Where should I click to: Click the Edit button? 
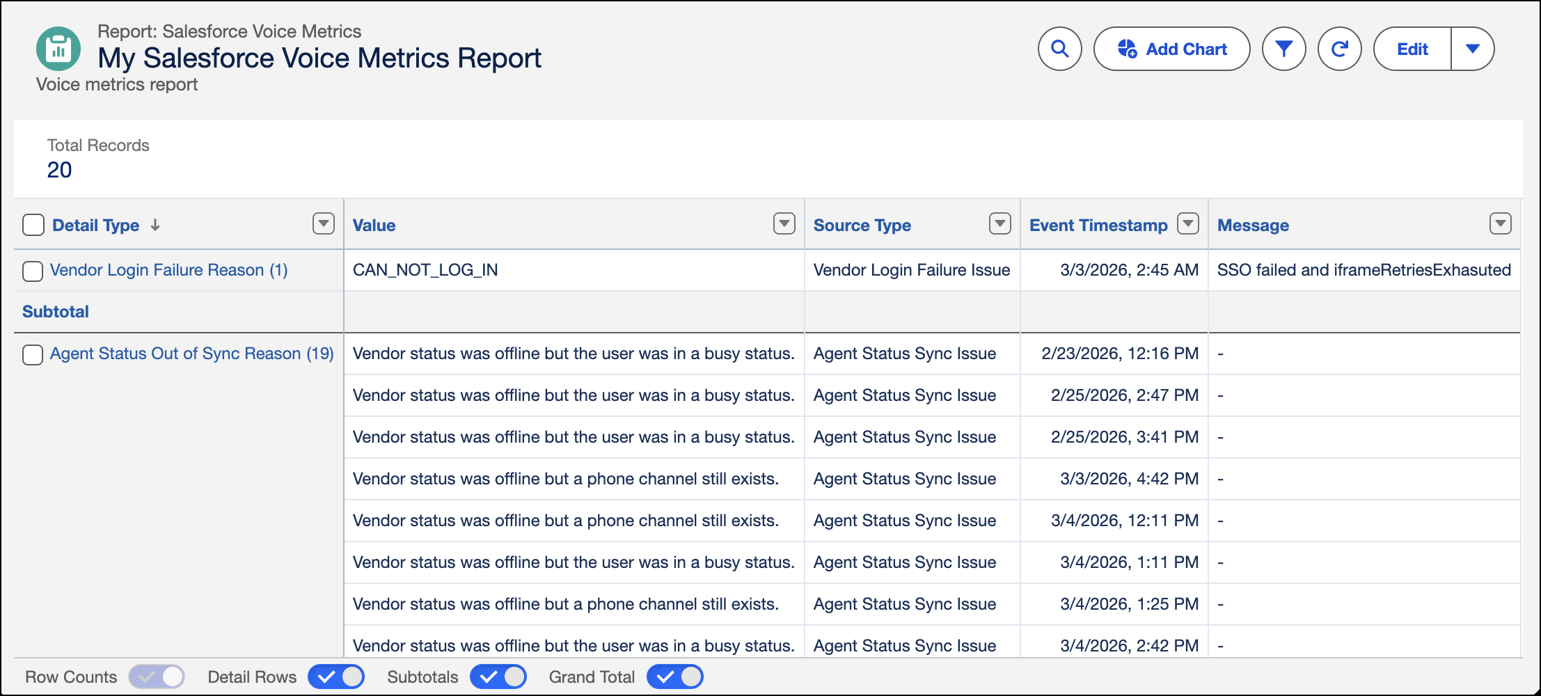1412,49
